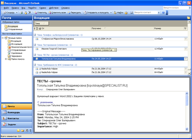Switch to Календарь pane
Image resolution: width=192 pixels, height=139 pixels.
[x=17, y=112]
